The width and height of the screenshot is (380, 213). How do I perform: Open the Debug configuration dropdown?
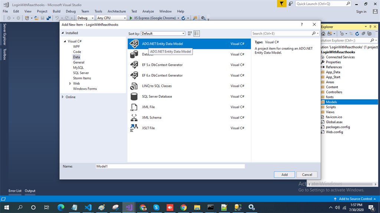pyautogui.click(x=85, y=18)
